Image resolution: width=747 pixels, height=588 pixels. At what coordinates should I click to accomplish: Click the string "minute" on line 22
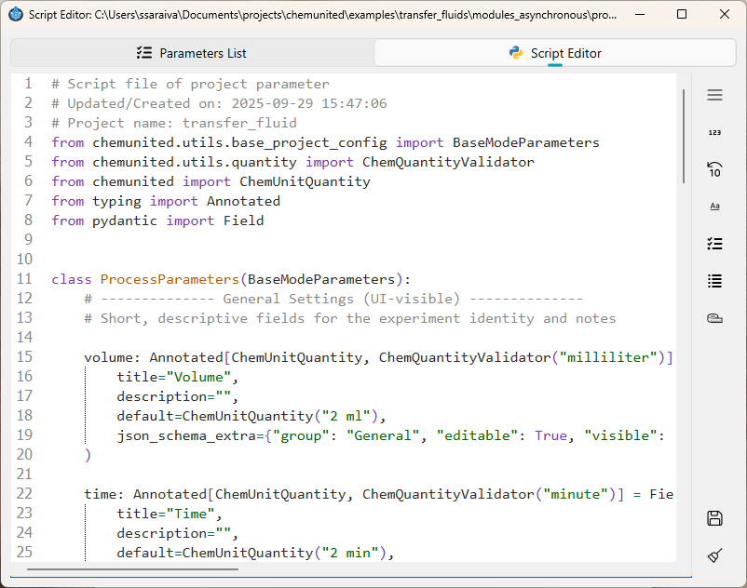[575, 494]
